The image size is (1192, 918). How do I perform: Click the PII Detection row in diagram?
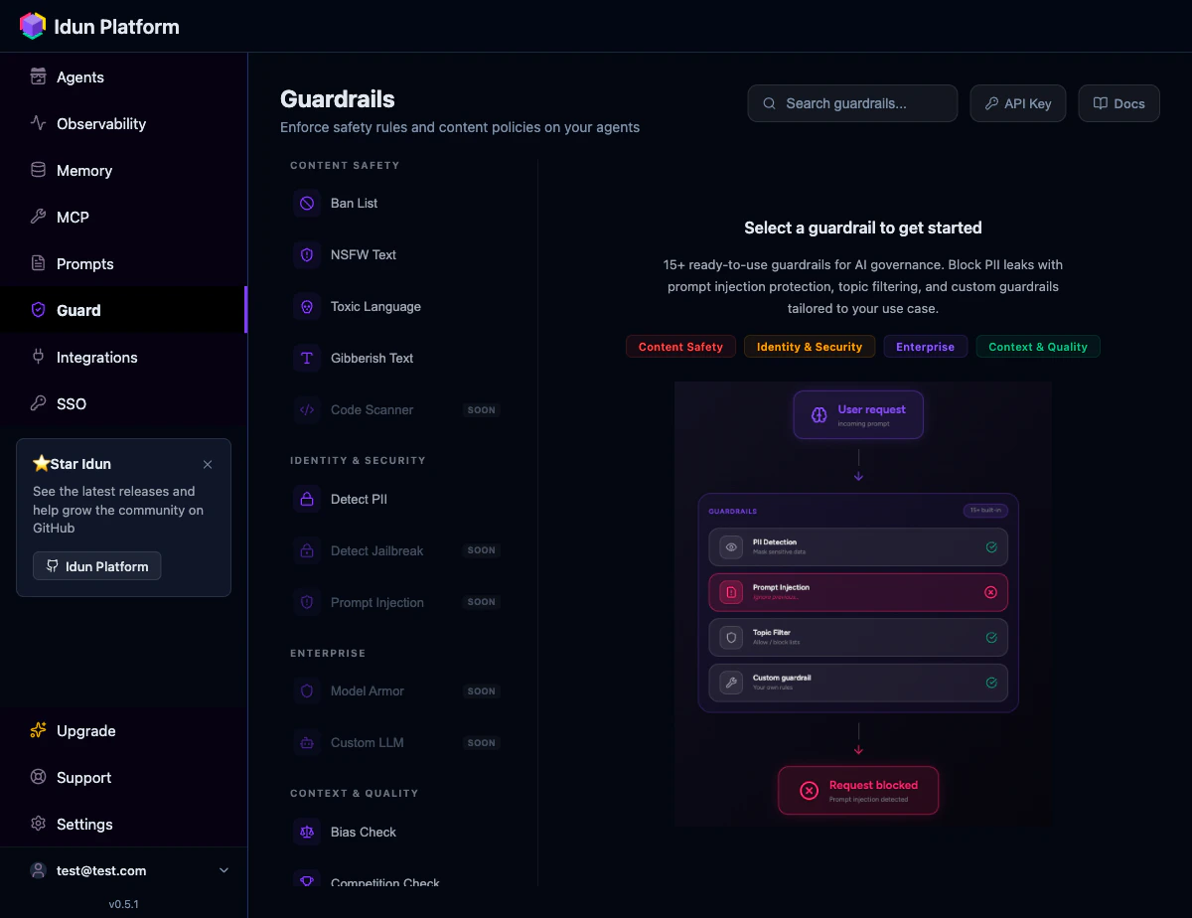(858, 546)
